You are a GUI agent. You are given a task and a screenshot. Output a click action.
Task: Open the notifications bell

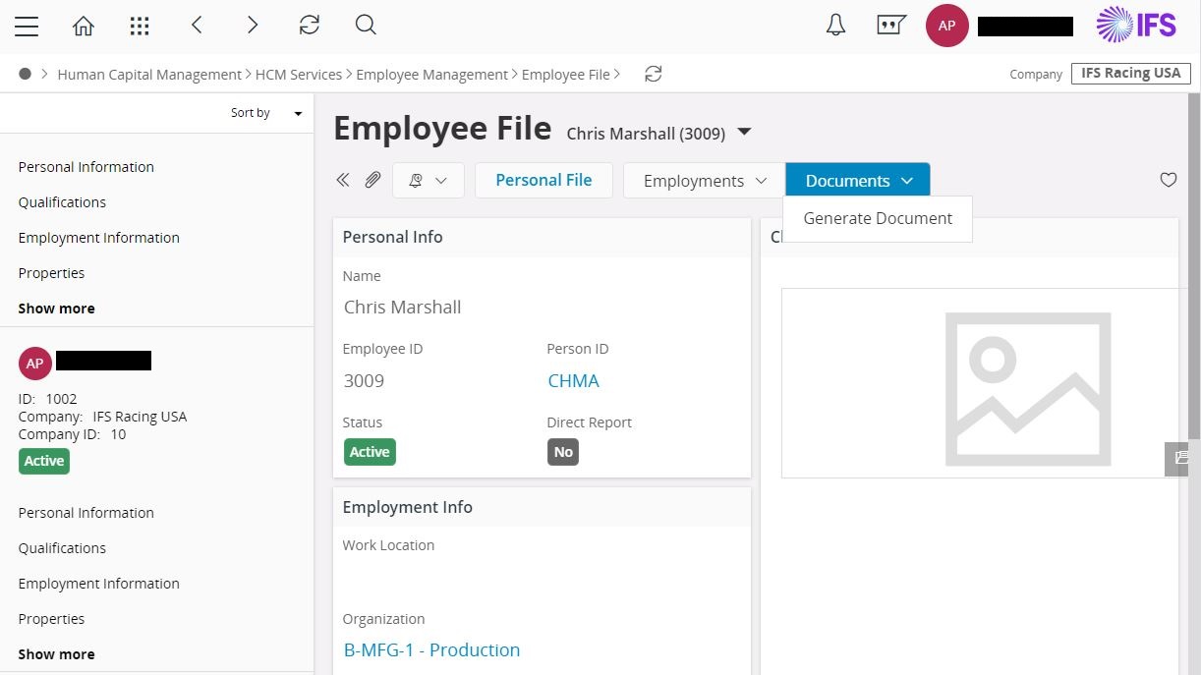[835, 27]
